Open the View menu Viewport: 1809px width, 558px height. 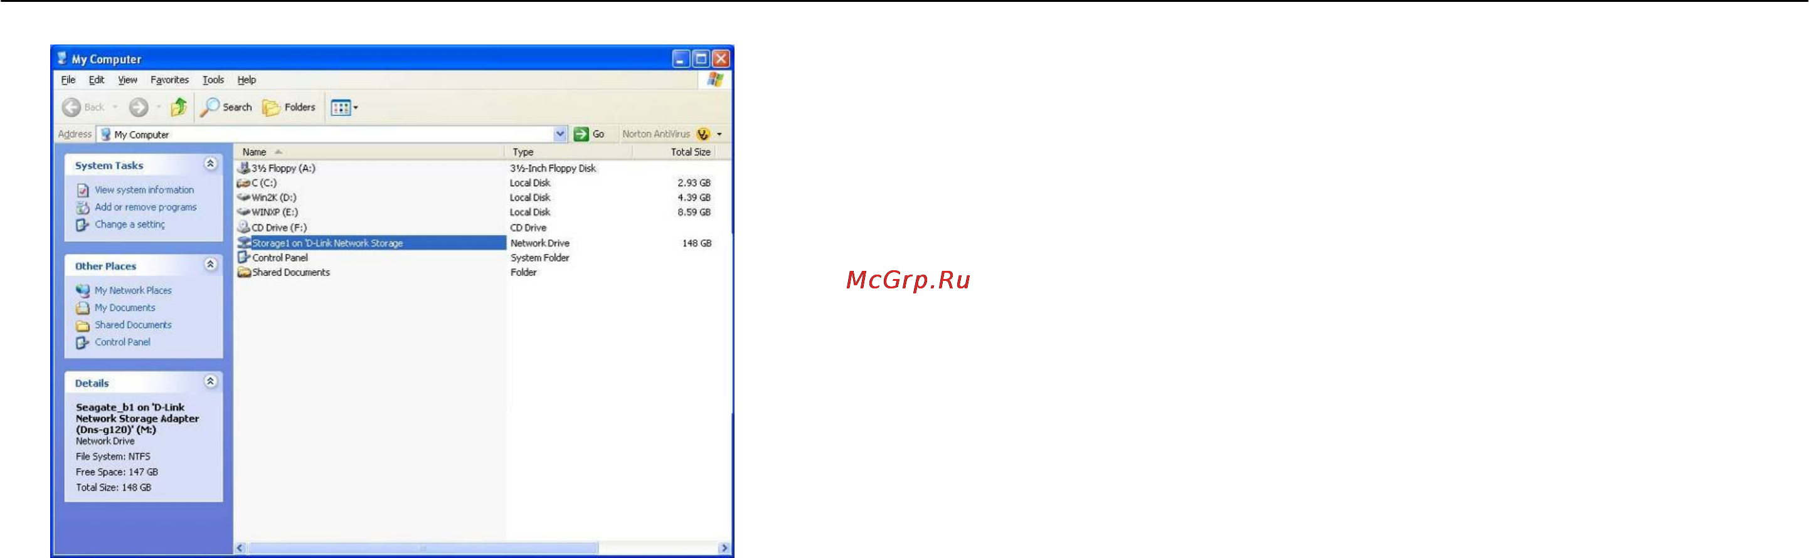tap(127, 80)
